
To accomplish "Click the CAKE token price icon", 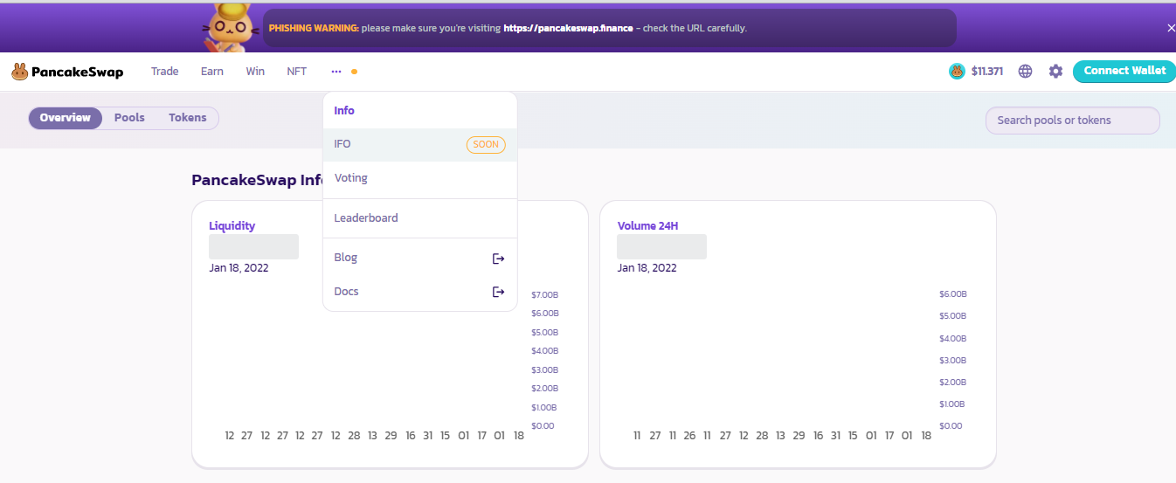I will [958, 72].
